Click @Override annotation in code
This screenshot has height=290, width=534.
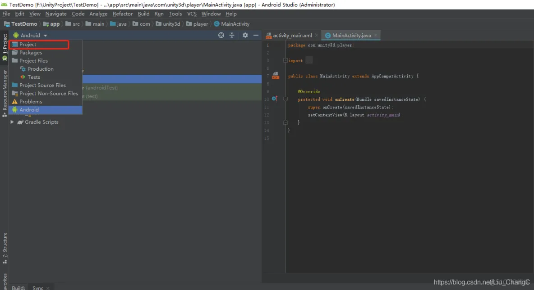309,91
